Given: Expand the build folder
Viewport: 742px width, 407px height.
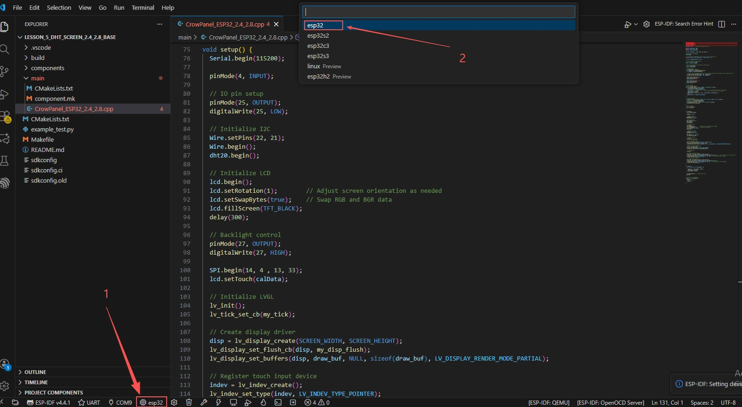Looking at the screenshot, I should click(38, 58).
